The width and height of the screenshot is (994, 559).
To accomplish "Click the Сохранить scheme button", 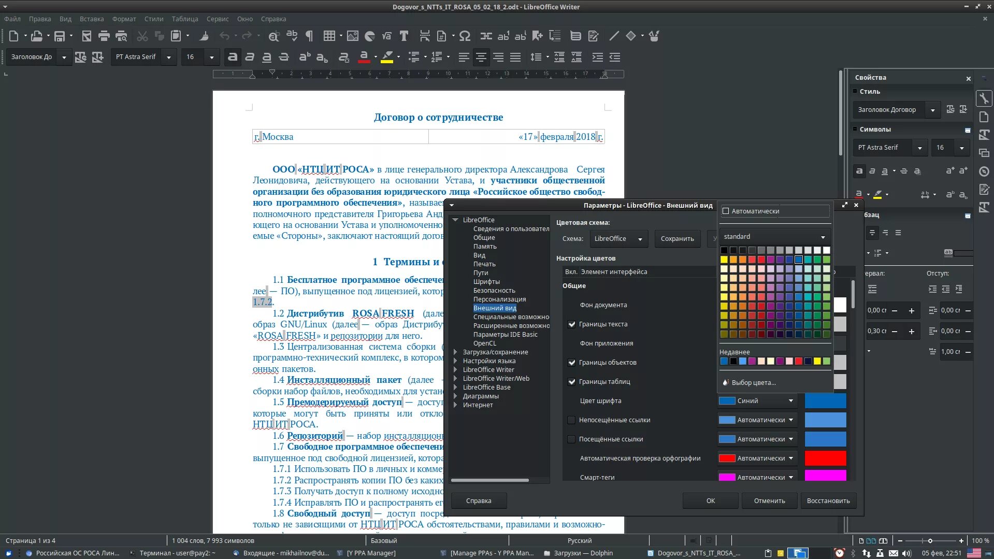I will (x=678, y=239).
